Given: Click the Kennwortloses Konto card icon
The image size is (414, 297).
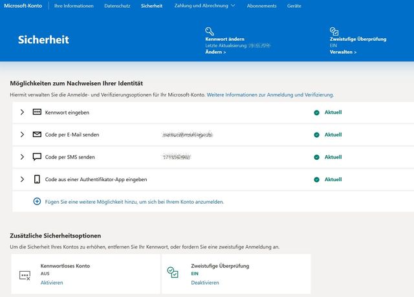Looking at the screenshot, I should pyautogui.click(x=25, y=274).
